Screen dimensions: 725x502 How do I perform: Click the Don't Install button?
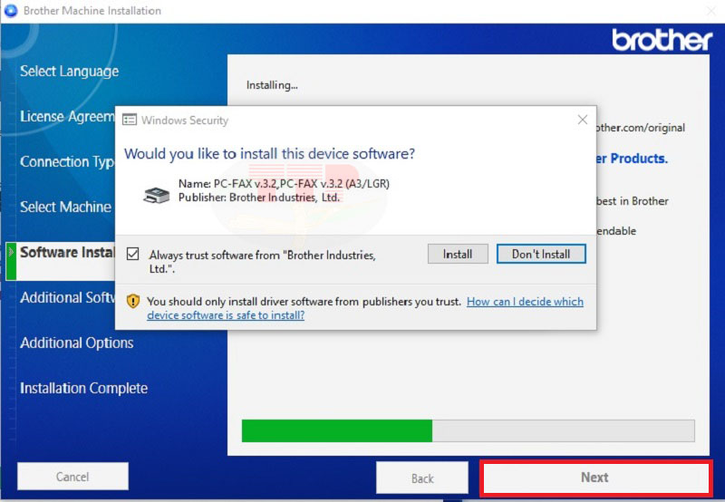541,255
